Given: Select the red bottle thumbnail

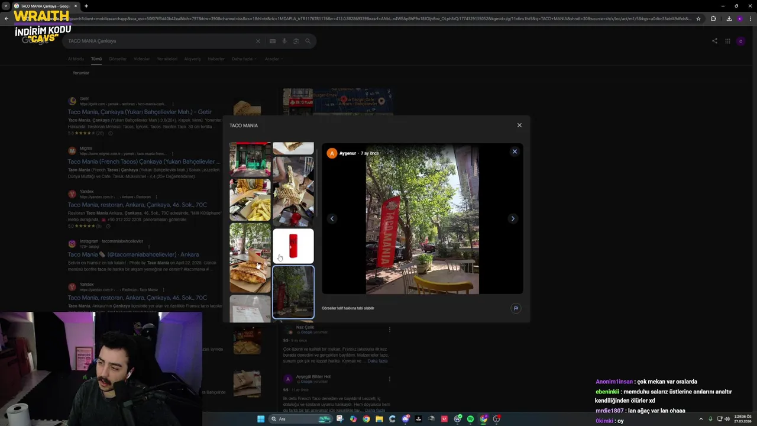Looking at the screenshot, I should (x=293, y=246).
